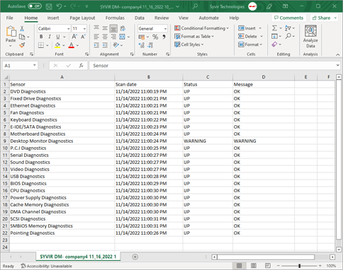The image size is (343, 270).
Task: Click the AutoSum sigma icon
Action: [274, 28]
